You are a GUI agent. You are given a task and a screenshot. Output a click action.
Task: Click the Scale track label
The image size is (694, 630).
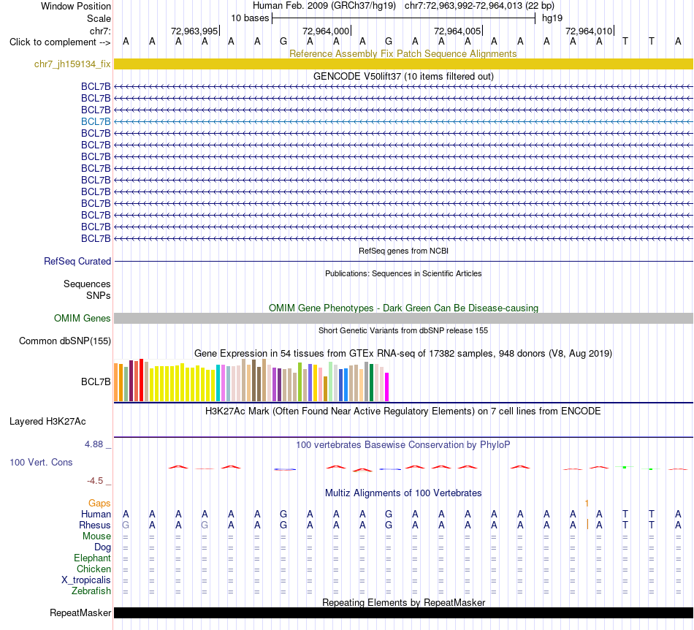[x=99, y=18]
